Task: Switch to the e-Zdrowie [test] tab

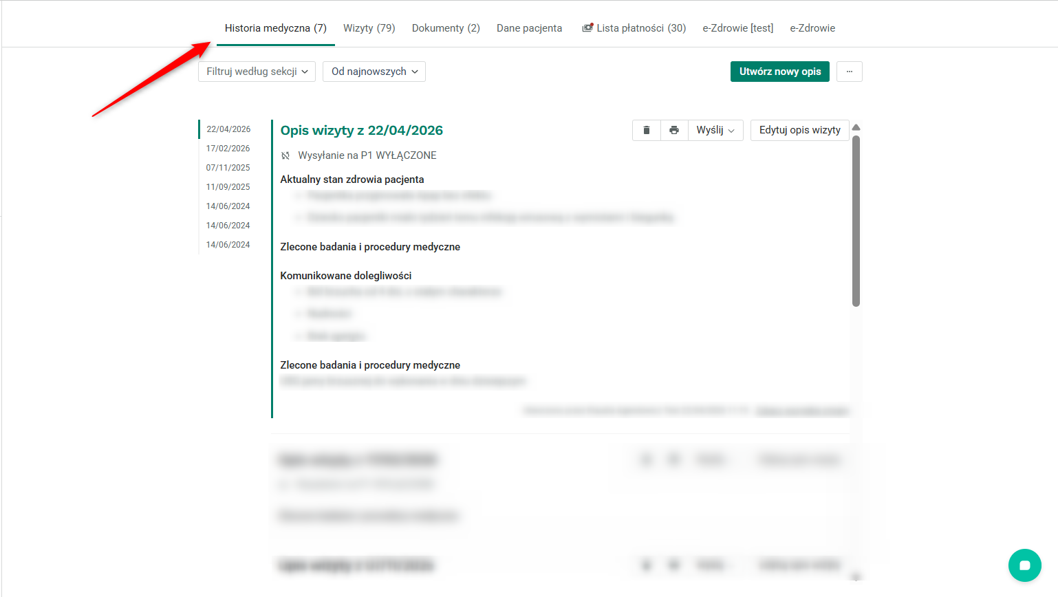Action: click(x=738, y=28)
